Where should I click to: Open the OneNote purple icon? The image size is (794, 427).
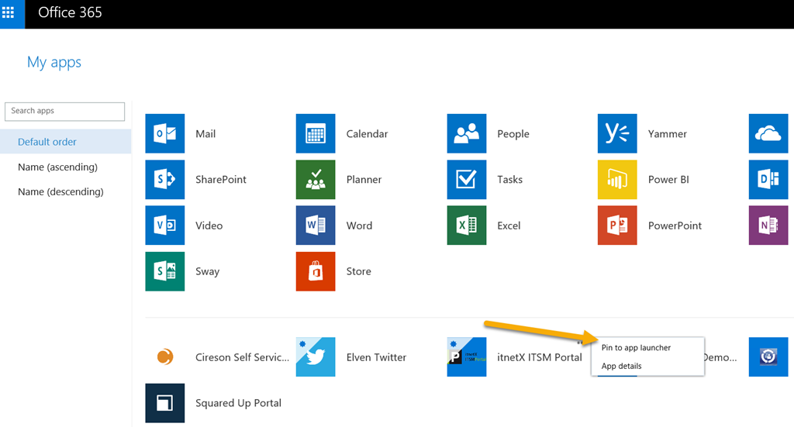[x=768, y=226]
